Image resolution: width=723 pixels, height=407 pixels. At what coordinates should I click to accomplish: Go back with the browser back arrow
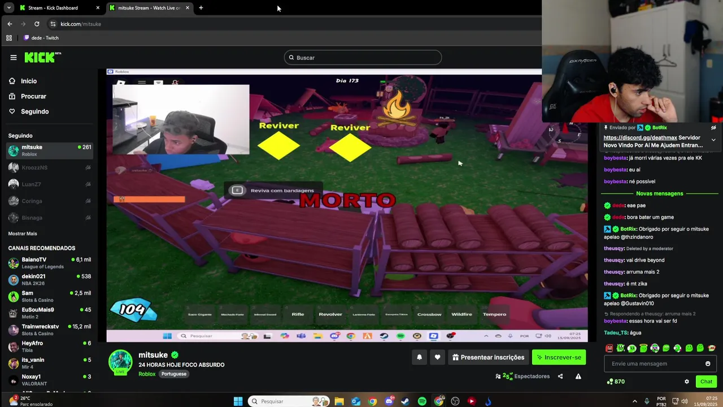(10, 24)
